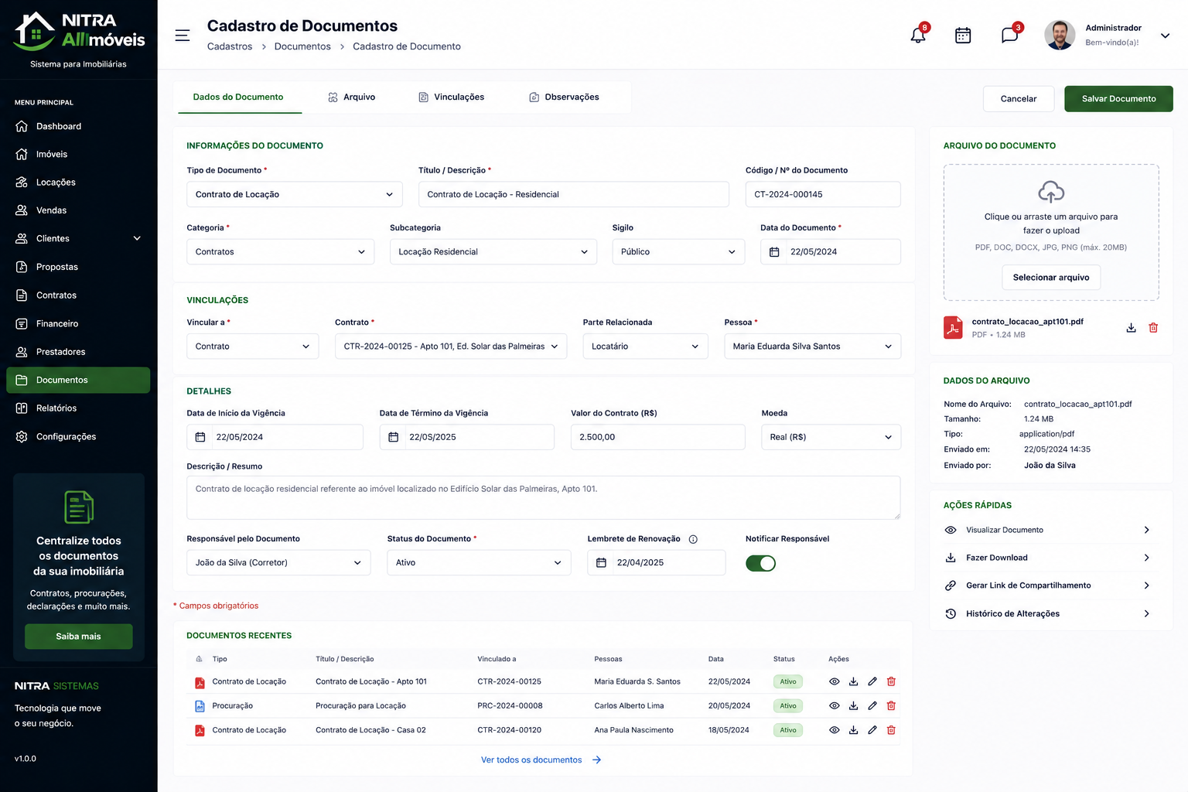1188x792 pixels.
Task: Open the Status do Documento dropdown
Action: [x=479, y=562]
